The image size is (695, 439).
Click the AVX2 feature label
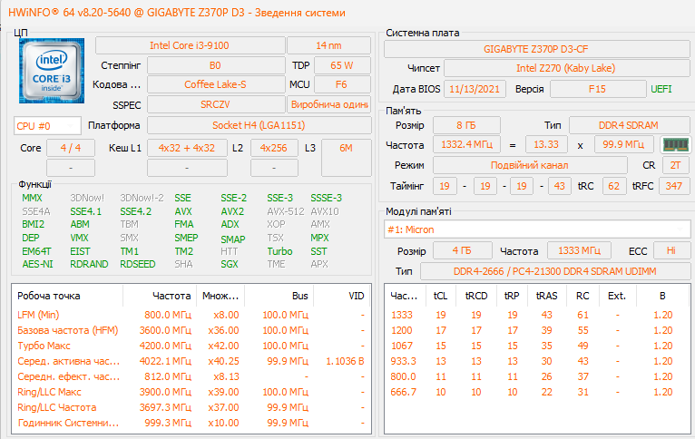coord(232,211)
